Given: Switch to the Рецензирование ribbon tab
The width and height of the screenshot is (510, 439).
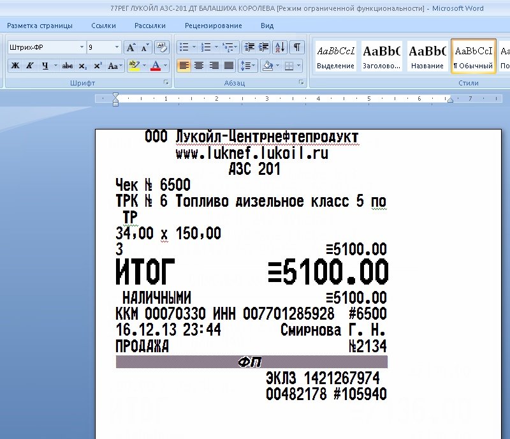Looking at the screenshot, I should pos(212,25).
